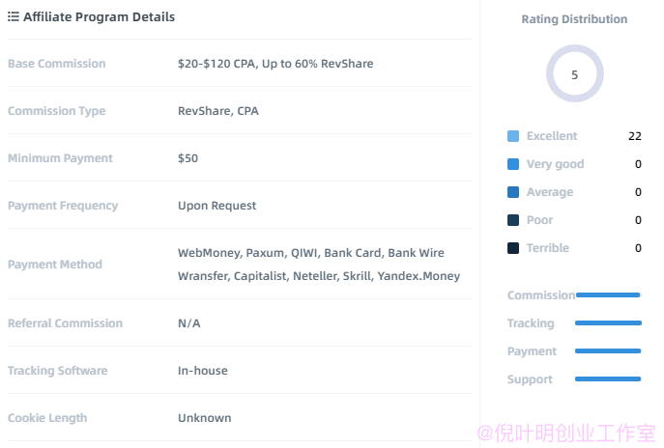This screenshot has width=664, height=448.
Task: Click the Rating Distribution title
Action: [x=574, y=19]
